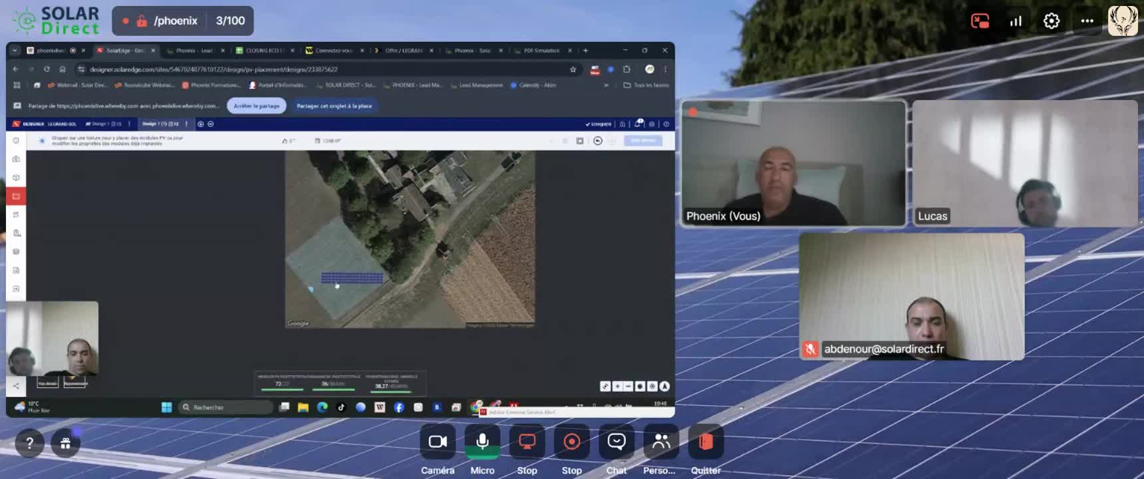The image size is (1144, 479).
Task: Open the Lead Management bookmark
Action: 477,85
